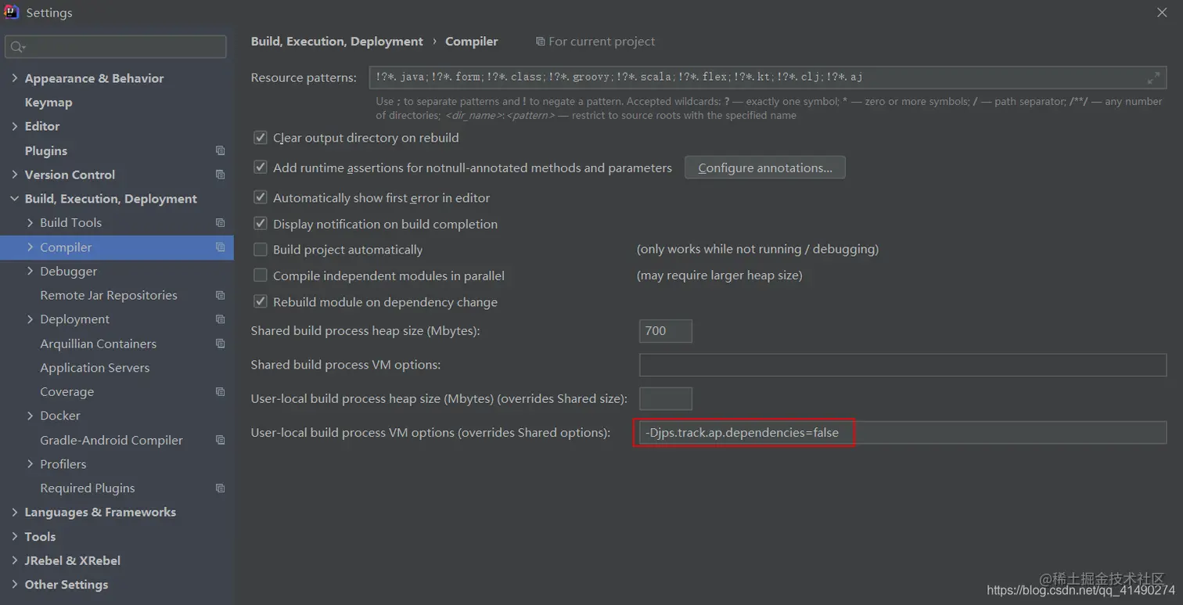
Task: Open Keymap settings page
Action: pos(49,103)
